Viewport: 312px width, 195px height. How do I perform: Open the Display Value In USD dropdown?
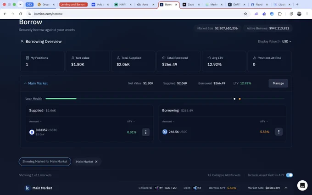(286, 41)
